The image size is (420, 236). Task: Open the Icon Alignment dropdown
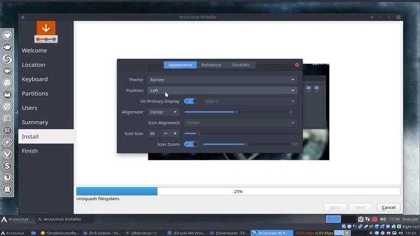tap(241, 123)
